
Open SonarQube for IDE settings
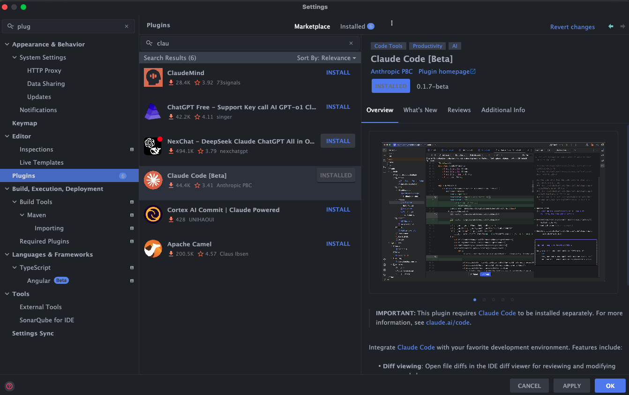coord(47,320)
